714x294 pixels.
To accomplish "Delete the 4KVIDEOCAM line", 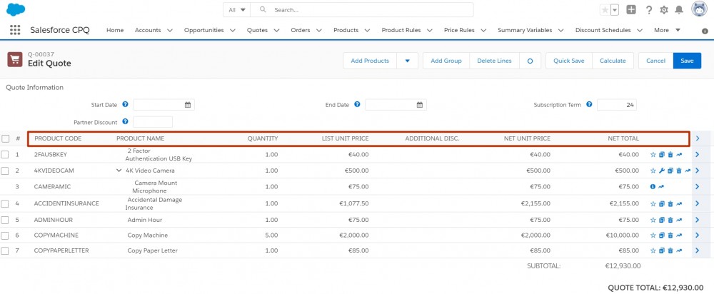I will pyautogui.click(x=679, y=171).
